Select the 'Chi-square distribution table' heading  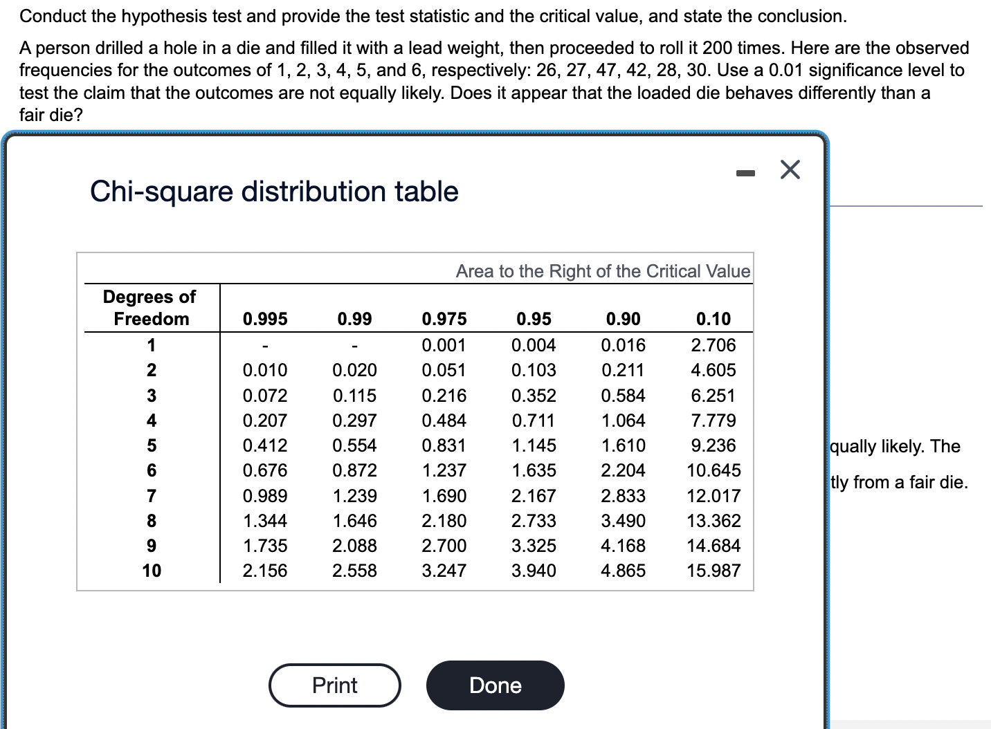[274, 192]
